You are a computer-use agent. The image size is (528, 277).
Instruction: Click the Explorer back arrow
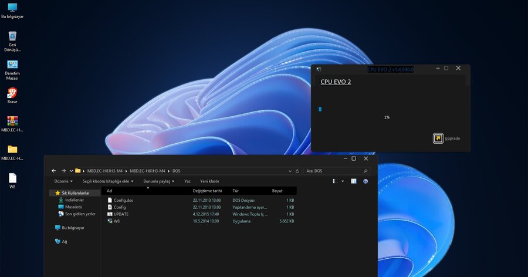coord(54,171)
